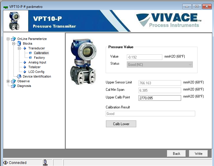Open the Status dropdown

click(x=160, y=65)
